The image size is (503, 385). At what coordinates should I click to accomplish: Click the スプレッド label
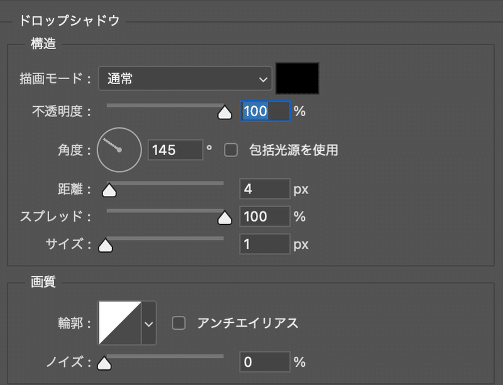coord(55,217)
